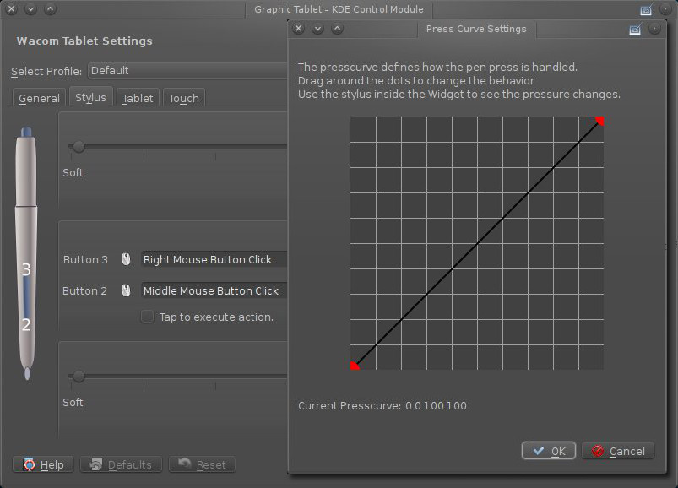This screenshot has width=678, height=488.
Task: Click the mouse icon beside Button 3
Action: click(126, 260)
